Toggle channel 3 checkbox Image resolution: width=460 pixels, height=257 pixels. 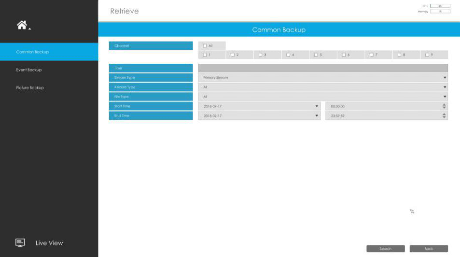tap(261, 55)
